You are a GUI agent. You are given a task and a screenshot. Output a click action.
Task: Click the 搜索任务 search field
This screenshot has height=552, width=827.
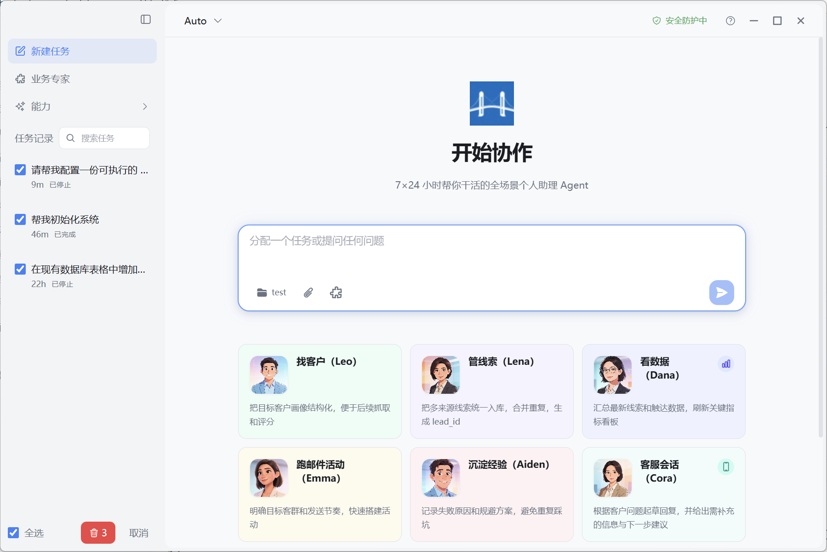104,138
